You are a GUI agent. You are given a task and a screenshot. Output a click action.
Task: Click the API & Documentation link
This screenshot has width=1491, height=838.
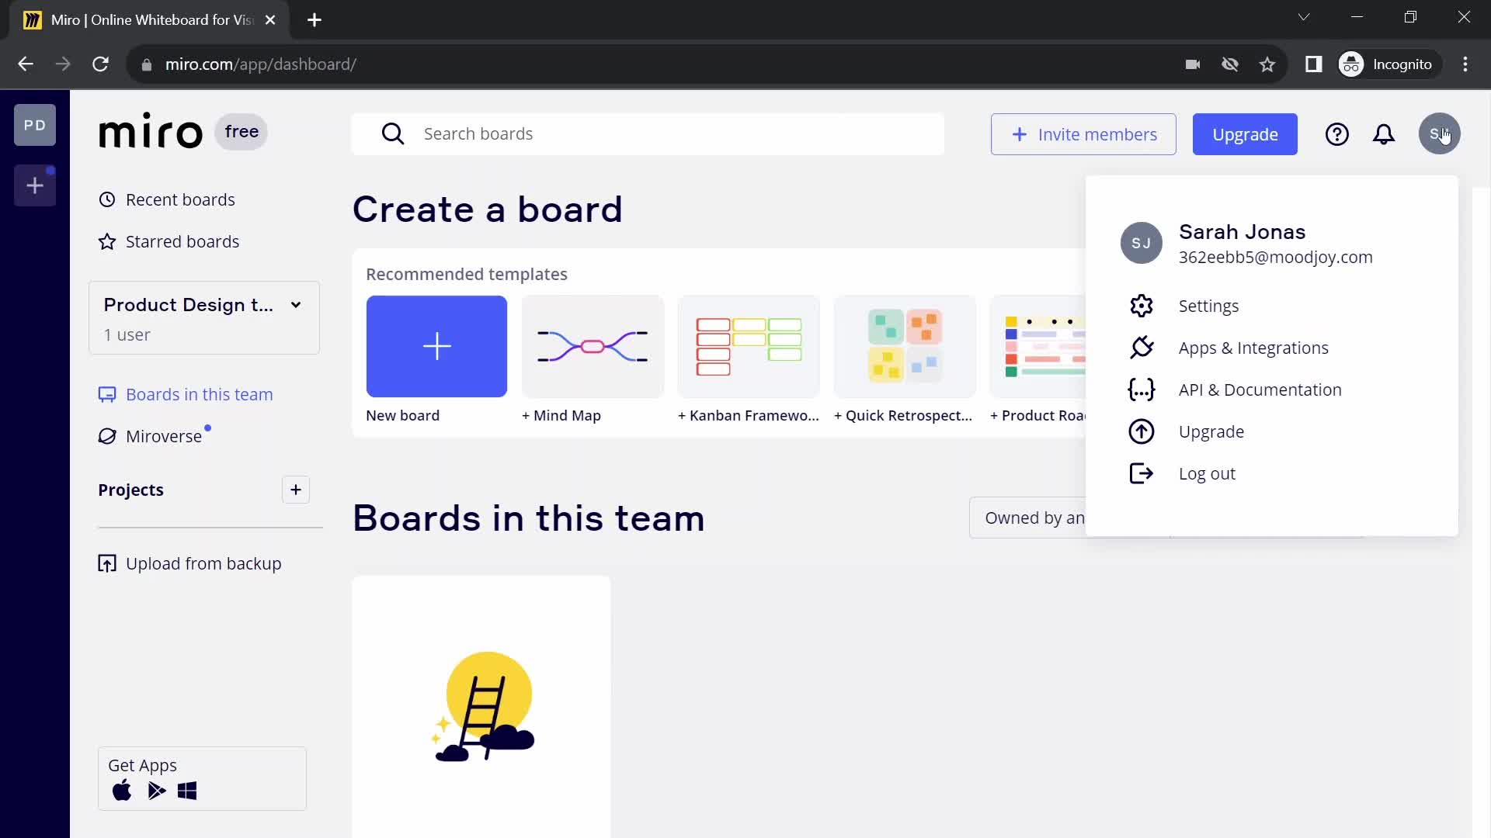coord(1260,390)
